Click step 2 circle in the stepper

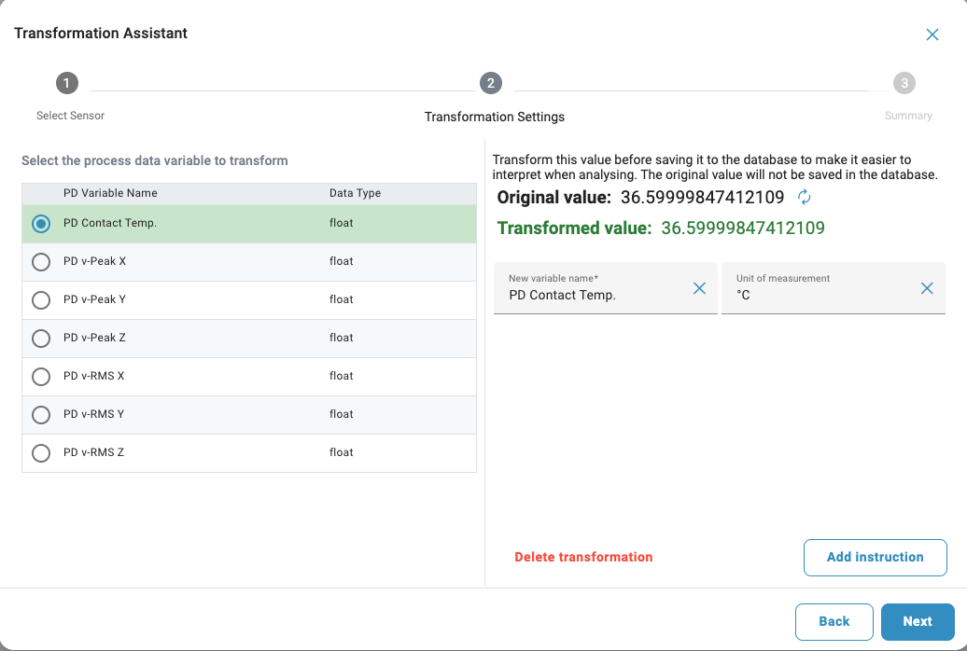[x=491, y=84]
